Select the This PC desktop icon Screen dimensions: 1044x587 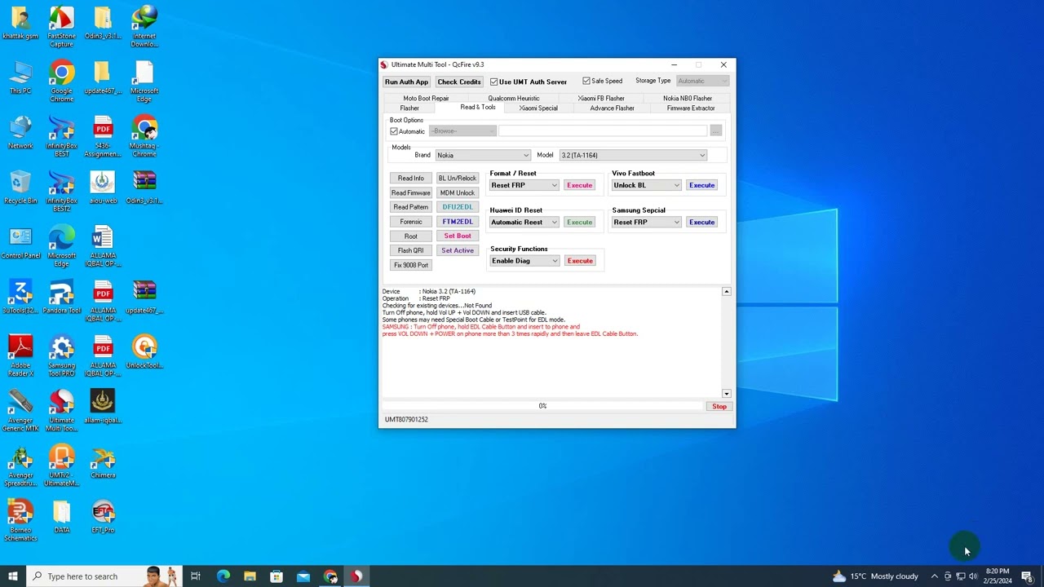[20, 77]
